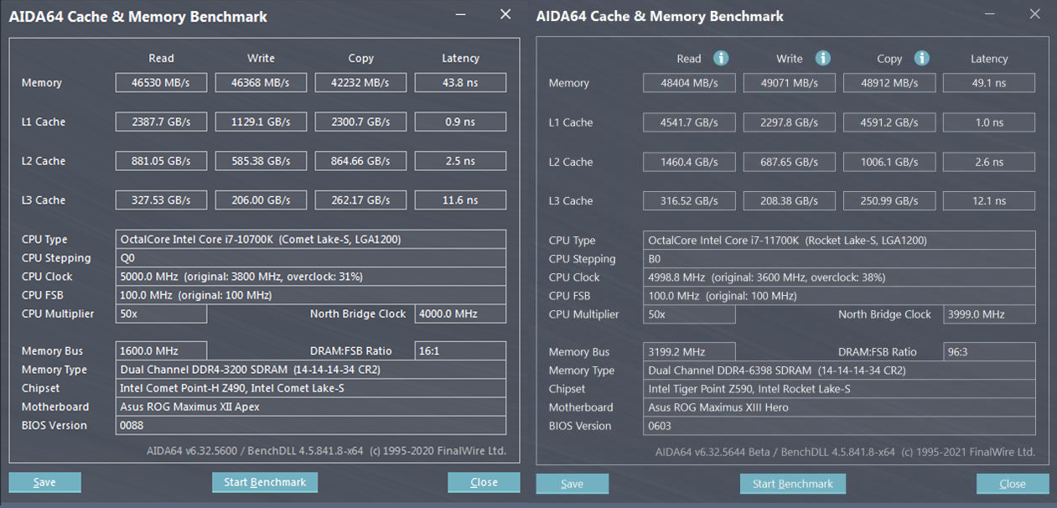Click the info icon next to Read
The width and height of the screenshot is (1057, 508).
721,58
